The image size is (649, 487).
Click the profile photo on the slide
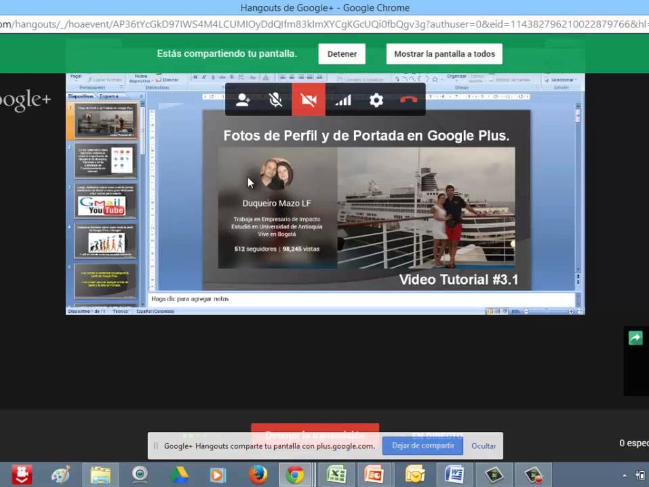coord(276,174)
